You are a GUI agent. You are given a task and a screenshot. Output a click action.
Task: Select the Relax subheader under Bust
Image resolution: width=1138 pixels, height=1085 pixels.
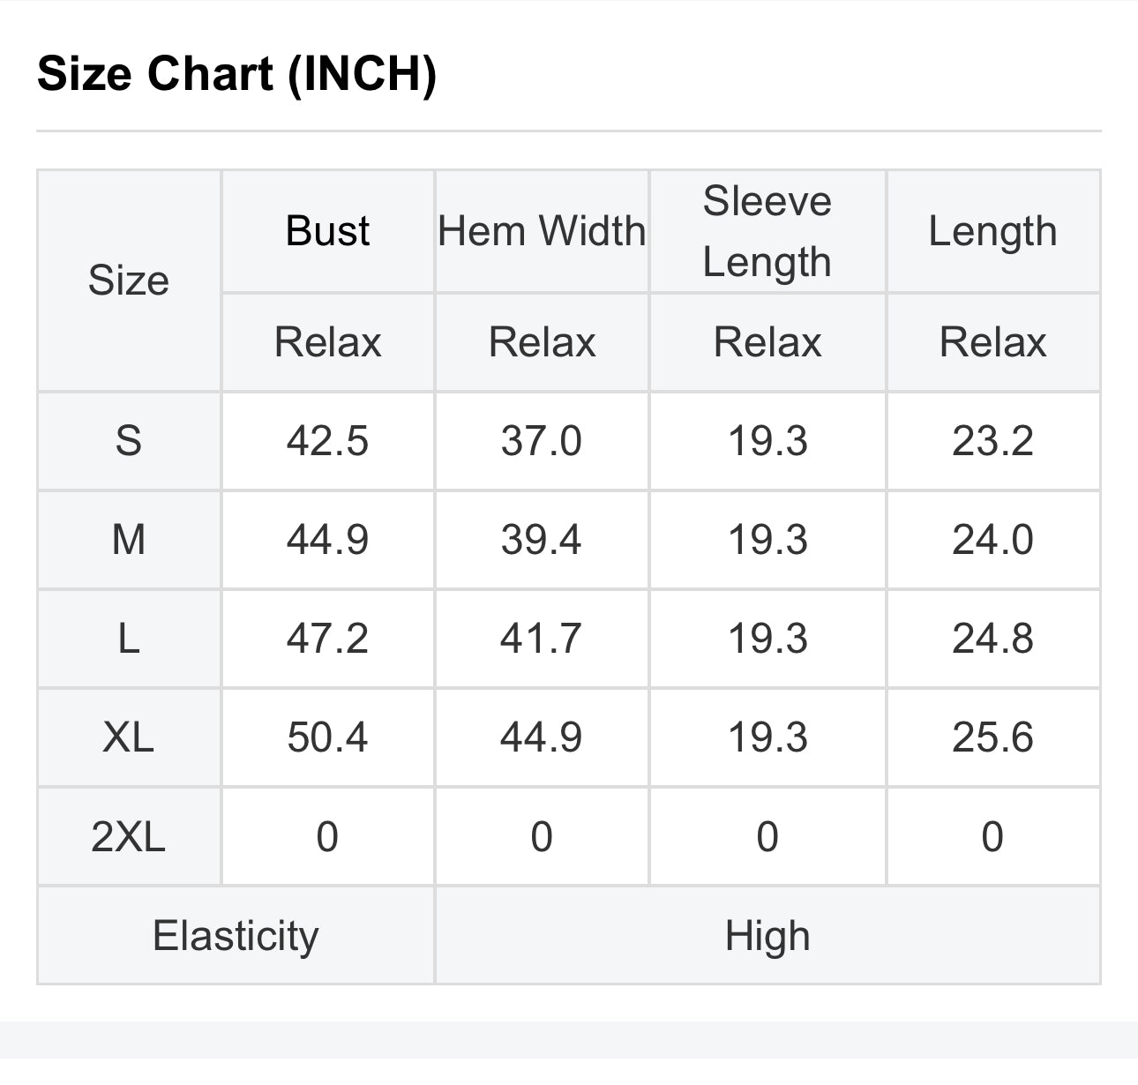pos(327,342)
